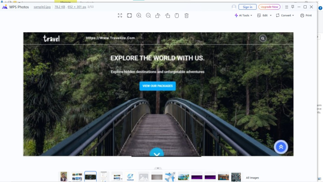Zoom in on the photo
The height and width of the screenshot is (182, 323).
[x=139, y=15]
